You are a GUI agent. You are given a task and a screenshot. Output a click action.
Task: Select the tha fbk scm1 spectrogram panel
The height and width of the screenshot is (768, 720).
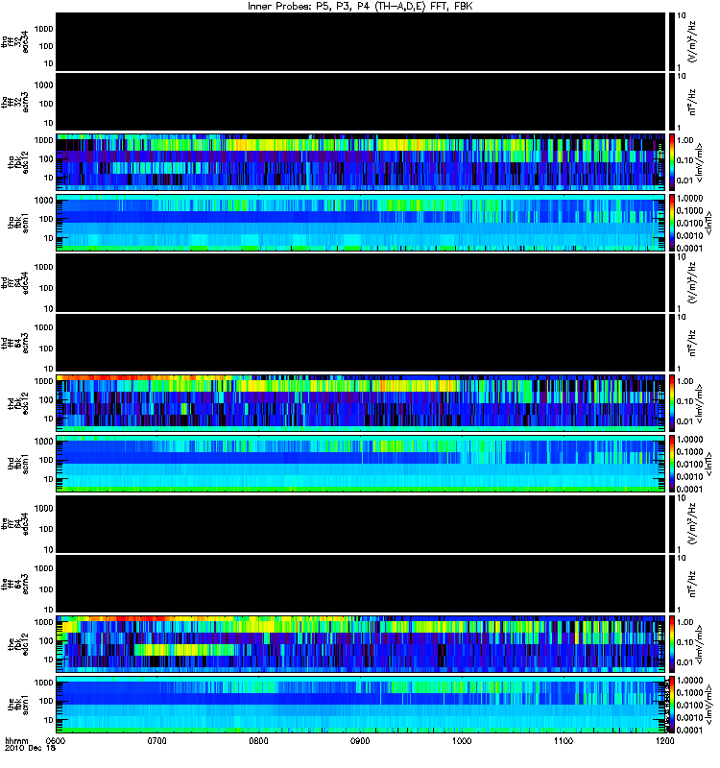pyautogui.click(x=361, y=223)
